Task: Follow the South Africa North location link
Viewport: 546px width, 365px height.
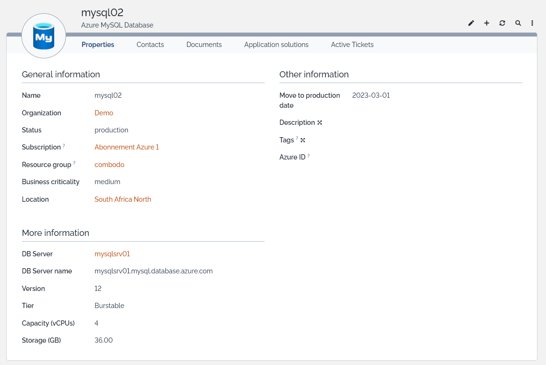Action: tap(123, 199)
